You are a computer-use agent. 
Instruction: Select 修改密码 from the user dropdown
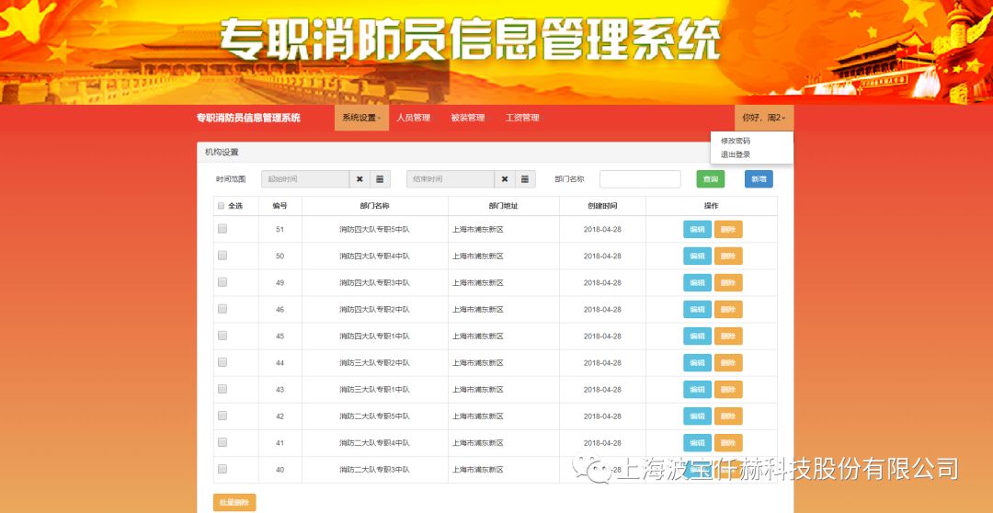click(x=736, y=141)
